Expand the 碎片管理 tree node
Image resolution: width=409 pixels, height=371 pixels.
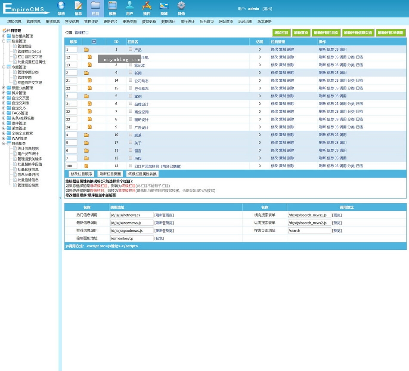click(x=3, y=93)
